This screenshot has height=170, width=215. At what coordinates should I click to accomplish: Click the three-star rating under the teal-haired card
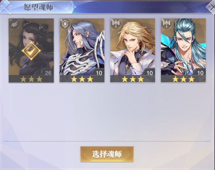point(183,79)
